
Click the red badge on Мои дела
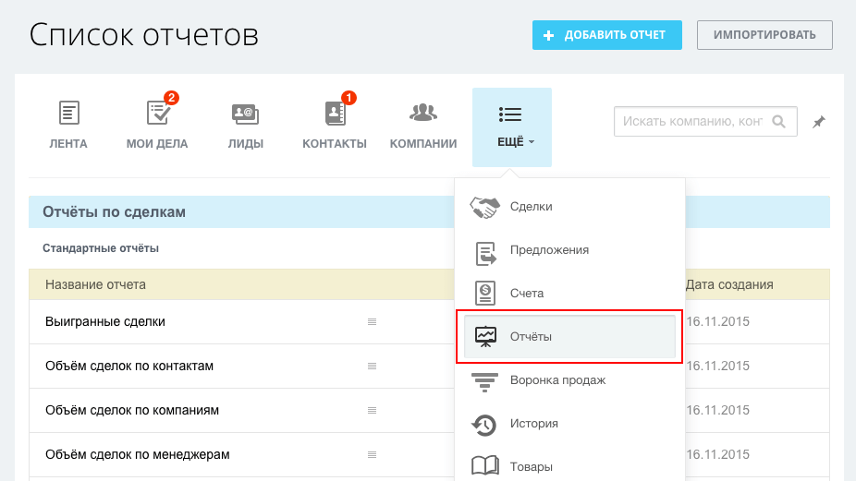[171, 98]
